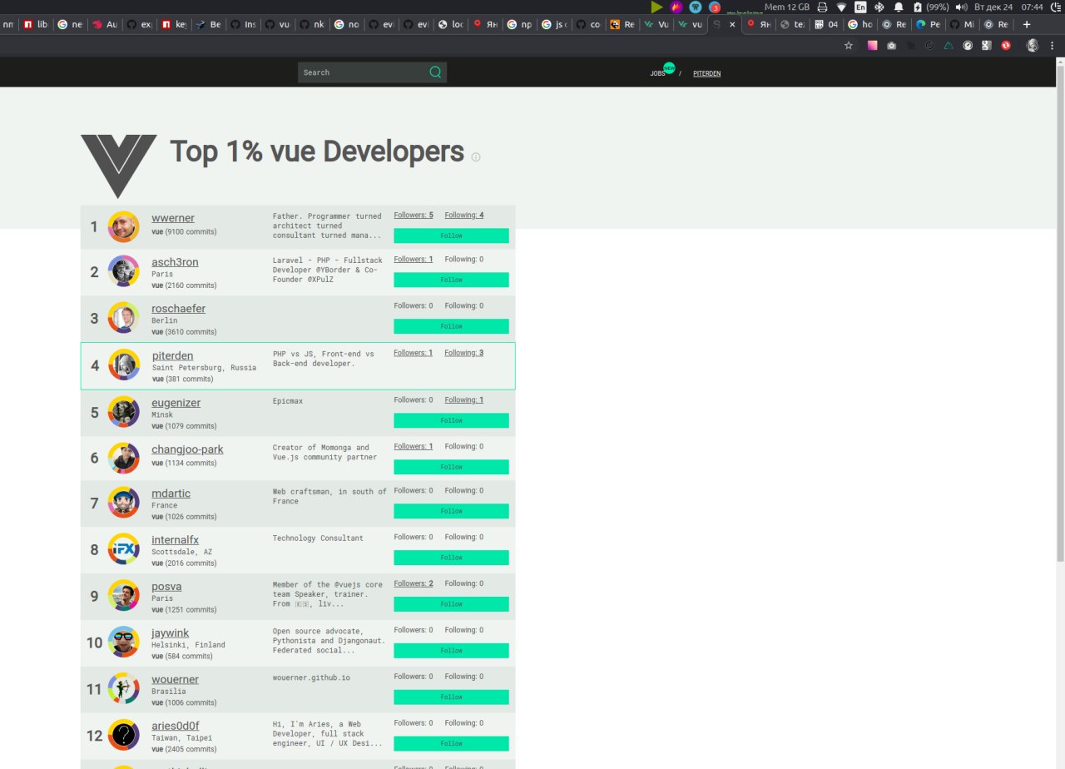Open the Bluetooth tray icon

(879, 7)
